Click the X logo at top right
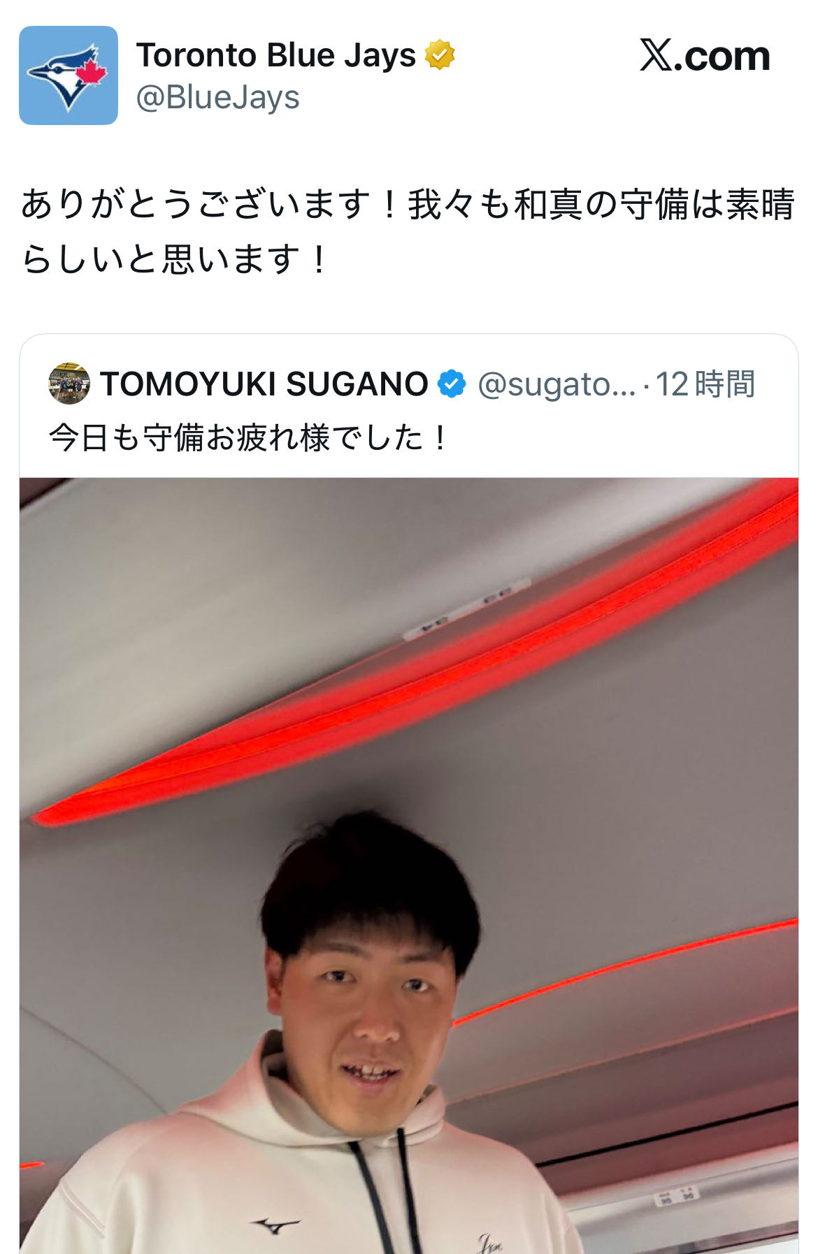The image size is (818, 1254). 705,55
